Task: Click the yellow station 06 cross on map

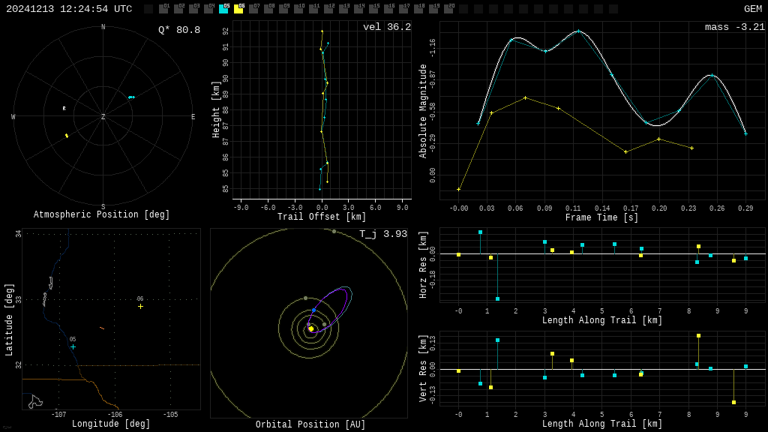Action: pos(140,306)
